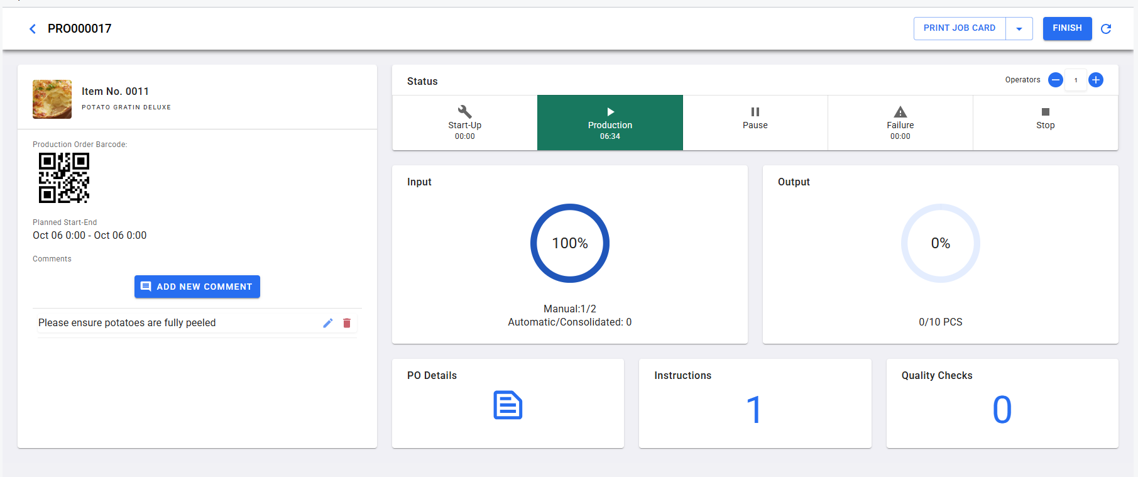Viewport: 1138px width, 477px height.
Task: Click the Item No. 0011 heading
Action: coord(116,91)
